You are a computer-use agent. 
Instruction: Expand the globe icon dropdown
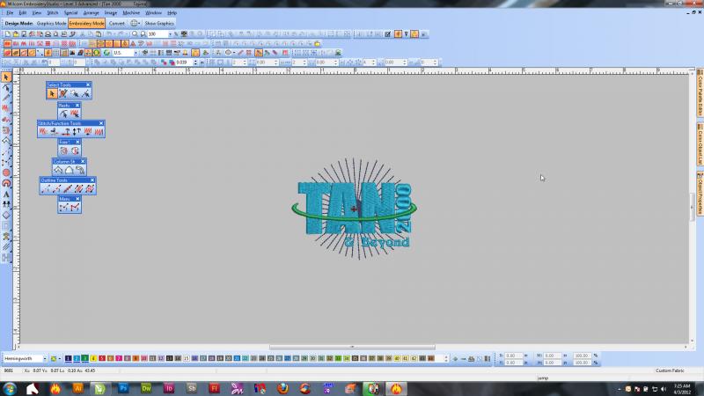139,24
